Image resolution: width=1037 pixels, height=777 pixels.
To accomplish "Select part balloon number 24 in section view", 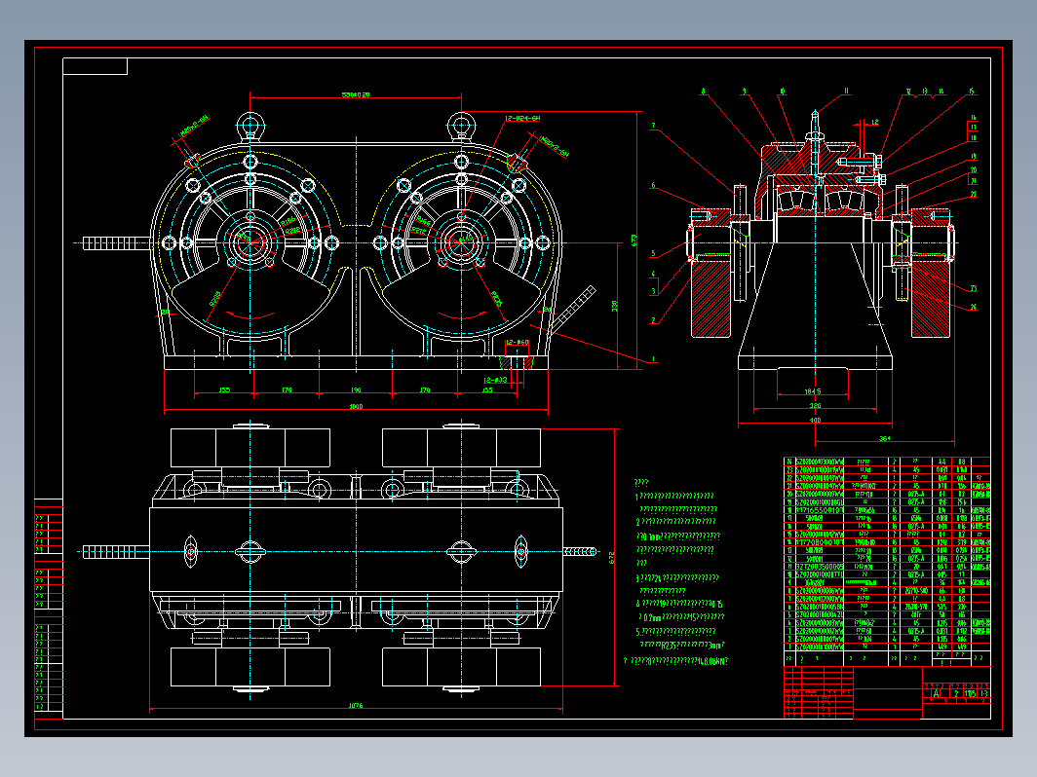I will pos(973,308).
